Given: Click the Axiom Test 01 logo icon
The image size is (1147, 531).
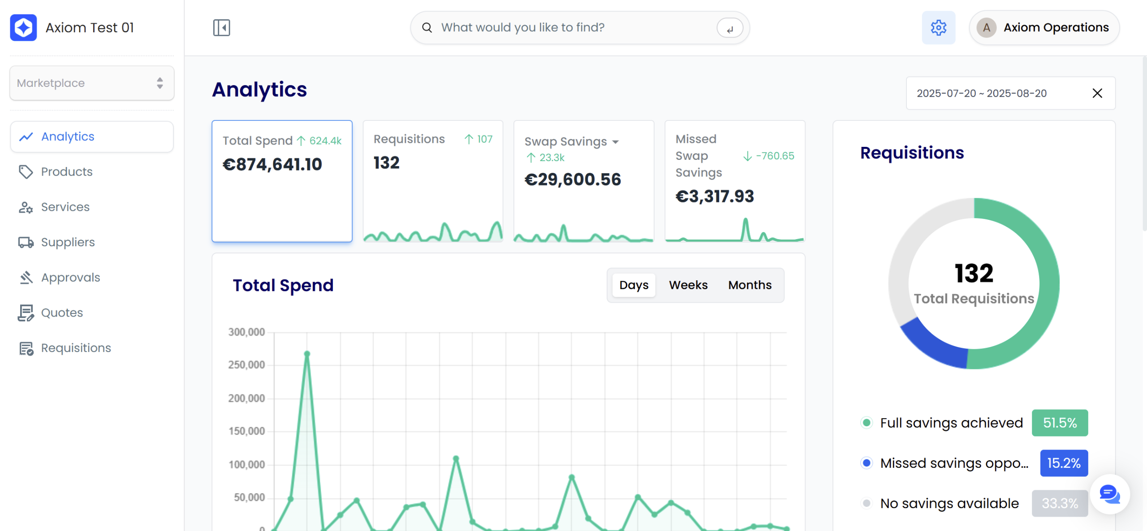Looking at the screenshot, I should (x=23, y=28).
